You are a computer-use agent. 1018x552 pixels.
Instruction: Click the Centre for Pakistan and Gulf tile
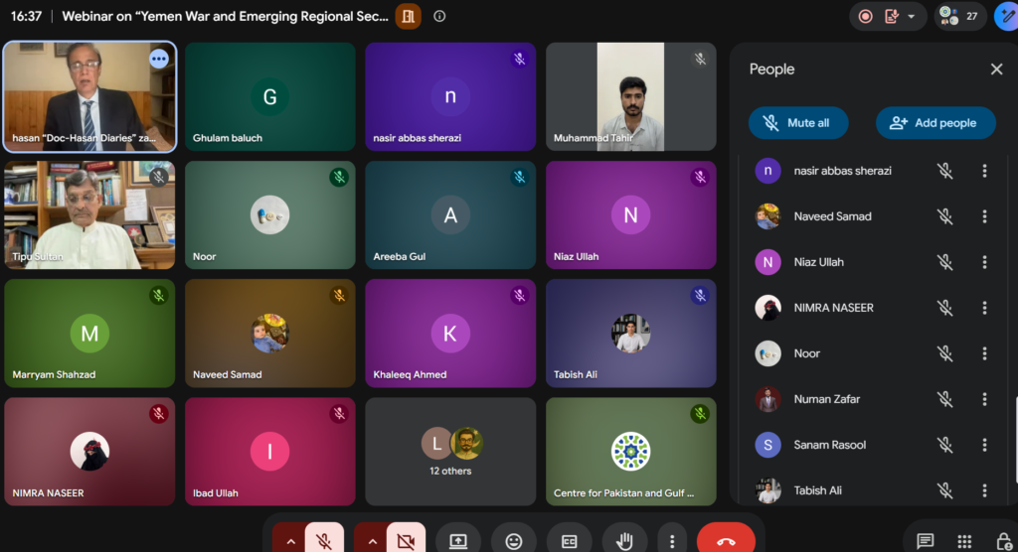(x=631, y=452)
